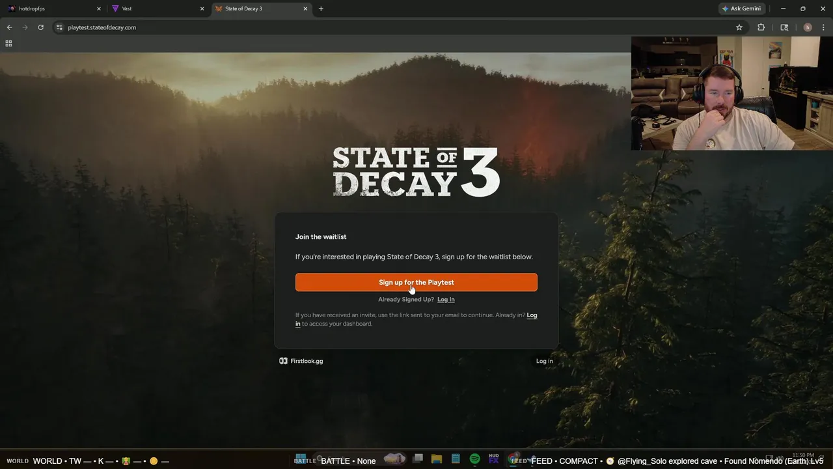Open the Extensions puzzle icon

(761, 27)
